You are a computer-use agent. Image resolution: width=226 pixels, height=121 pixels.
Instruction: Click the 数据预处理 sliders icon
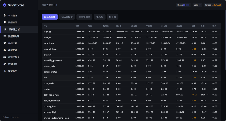click(x=5, y=36)
